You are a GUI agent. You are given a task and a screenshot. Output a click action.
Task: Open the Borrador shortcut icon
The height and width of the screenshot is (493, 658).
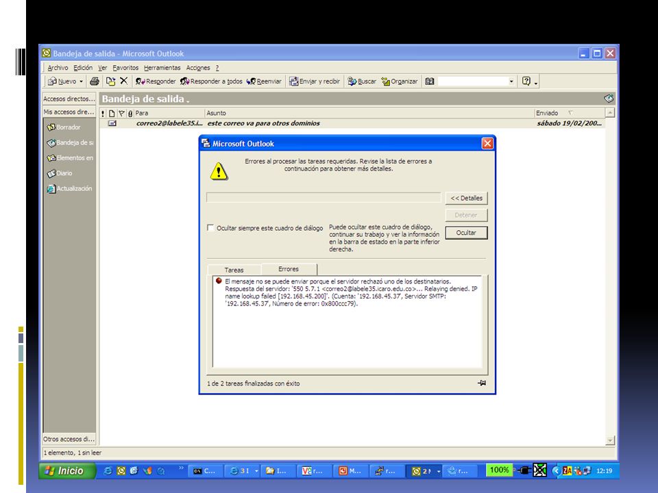51,127
